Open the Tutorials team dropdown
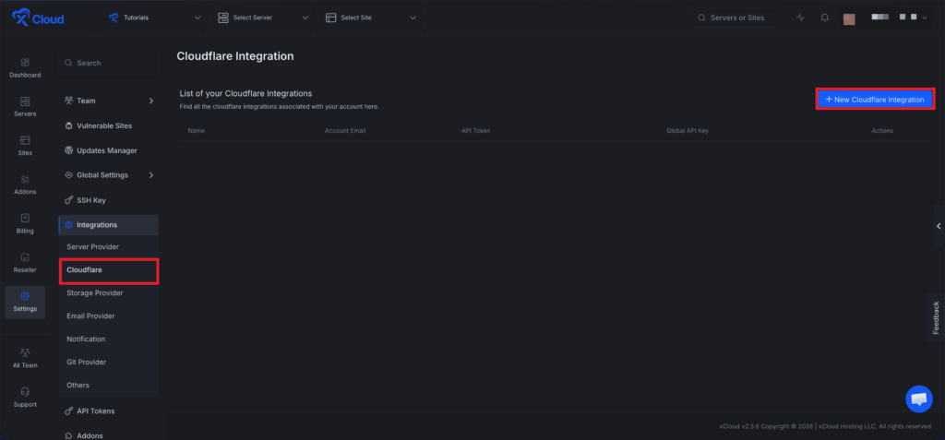This screenshot has height=440, width=945. (x=155, y=18)
